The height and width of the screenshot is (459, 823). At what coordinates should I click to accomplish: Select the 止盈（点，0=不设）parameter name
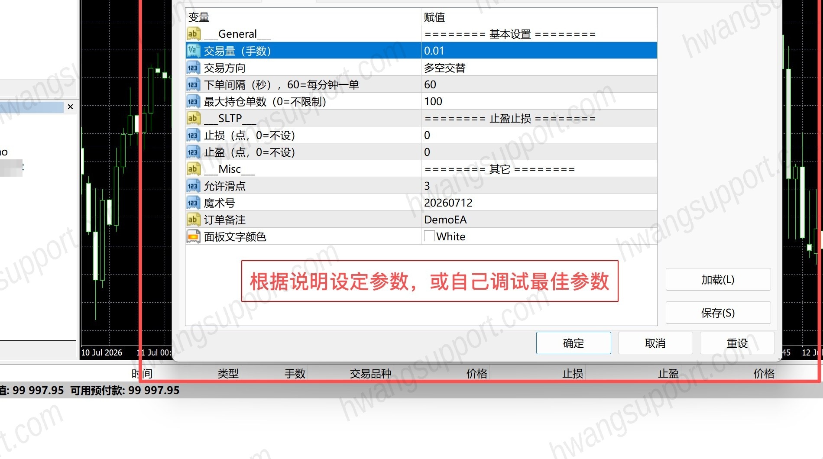click(249, 152)
